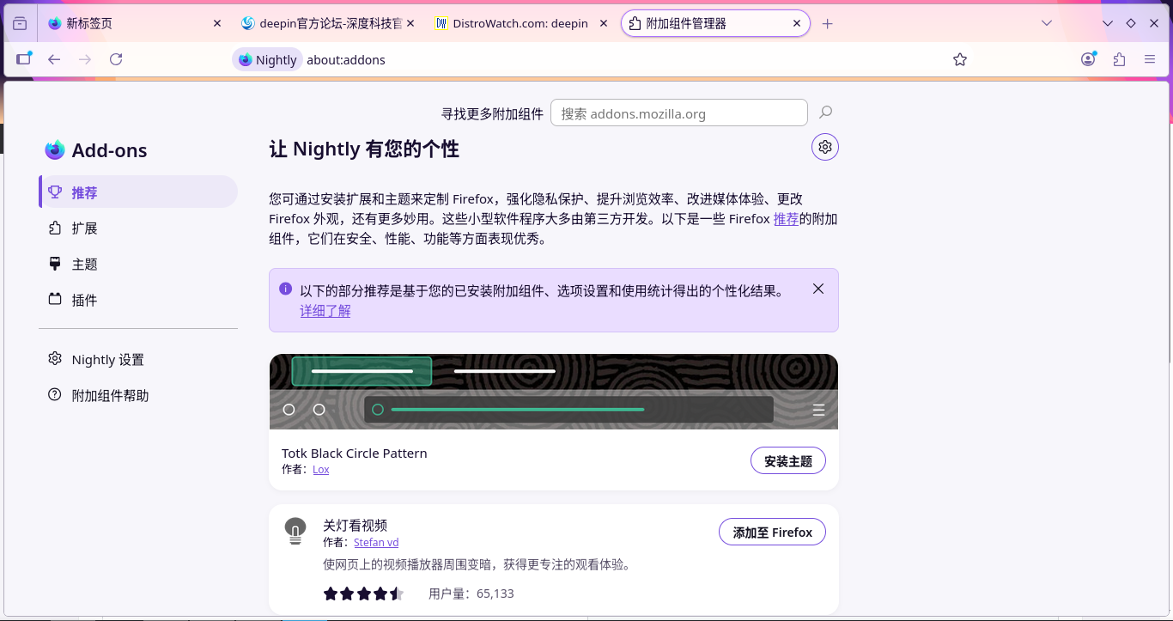Close the 新标签页 tab
1173x621 pixels.
tap(217, 24)
